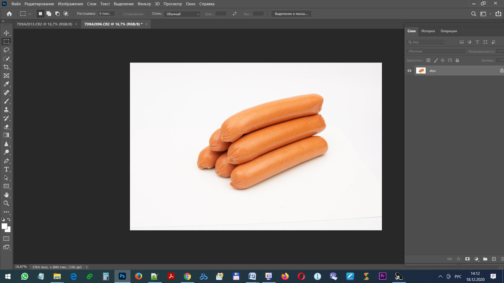
Task: Toggle lock image pixels brush icon
Action: click(436, 60)
